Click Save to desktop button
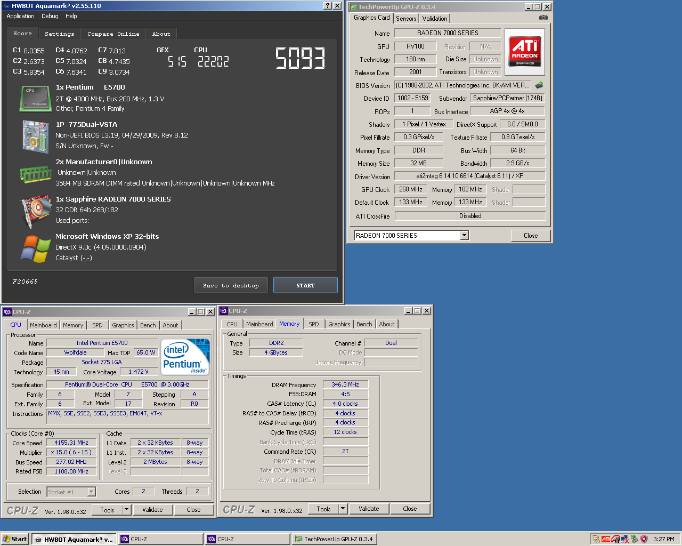Screen dimensions: 682x546 click(231, 285)
